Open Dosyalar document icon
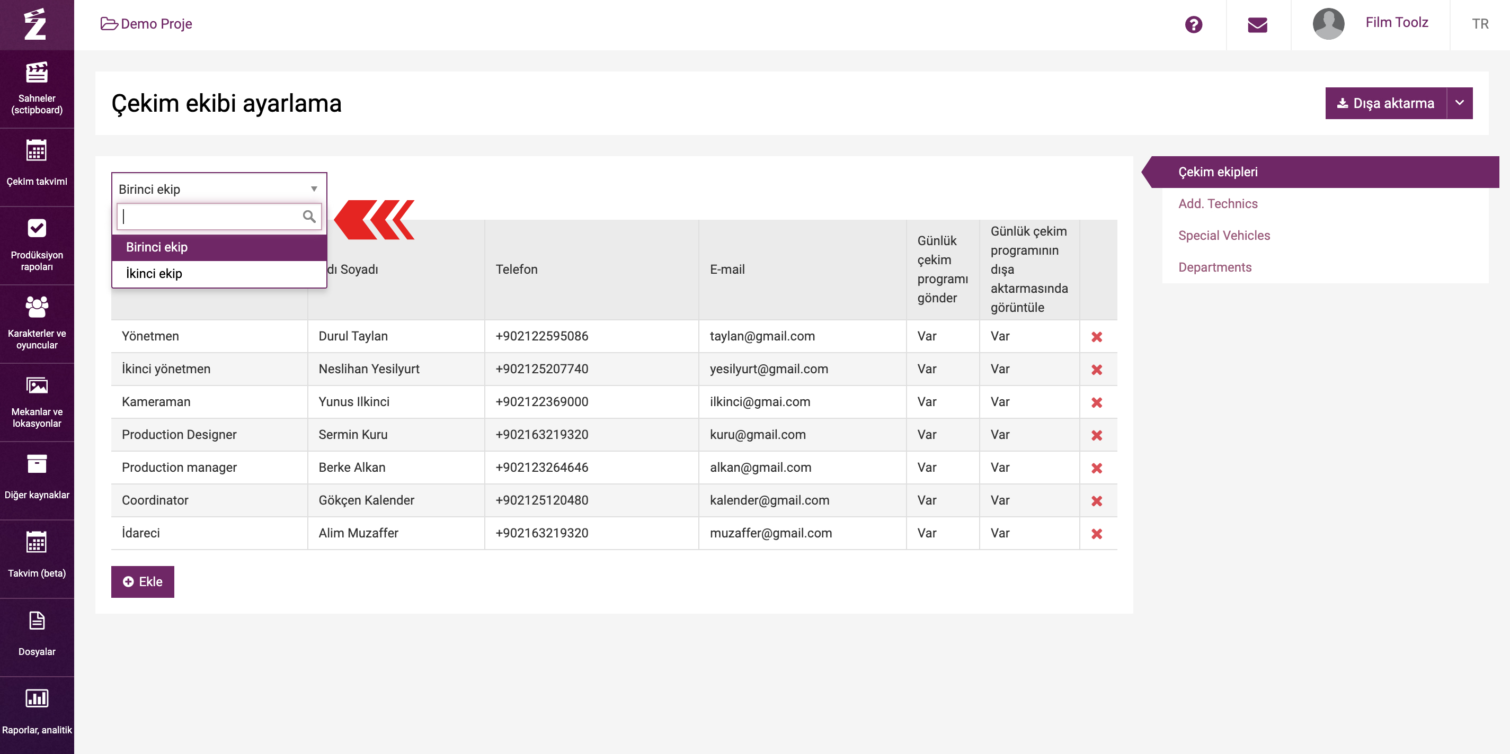Screen dimensions: 1510x754 pyautogui.click(x=37, y=621)
